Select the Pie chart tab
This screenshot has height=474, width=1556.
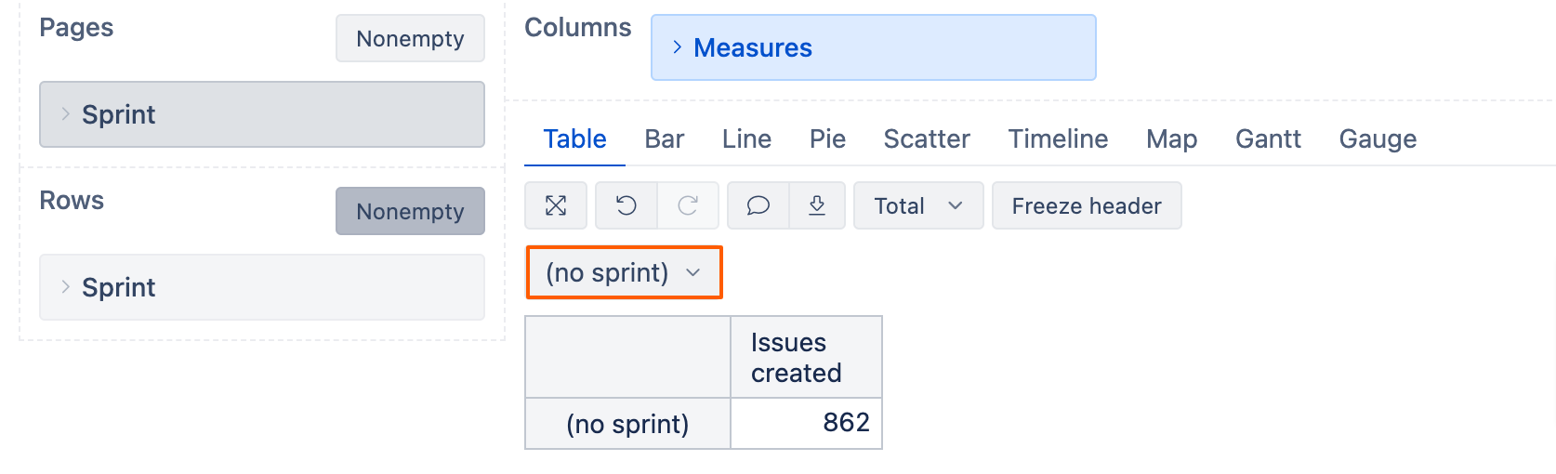tap(827, 138)
